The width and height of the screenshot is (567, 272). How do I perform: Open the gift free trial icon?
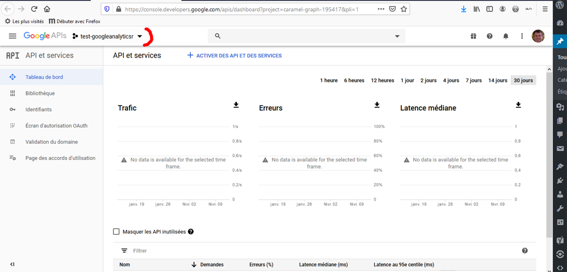tap(473, 36)
